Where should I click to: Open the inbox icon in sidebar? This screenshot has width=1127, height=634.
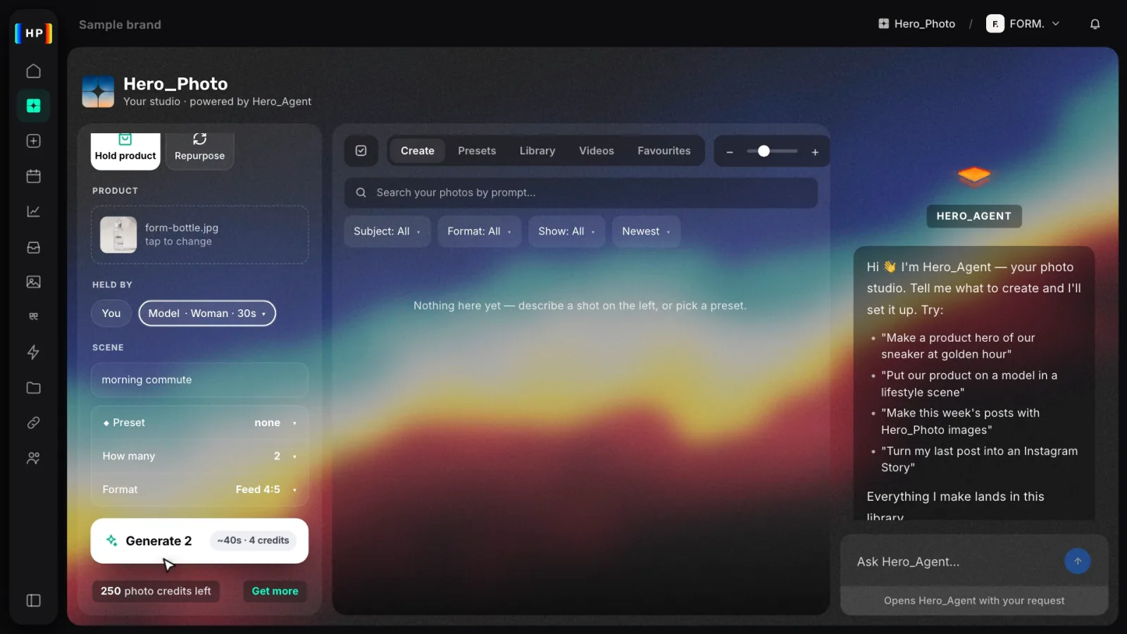point(33,247)
